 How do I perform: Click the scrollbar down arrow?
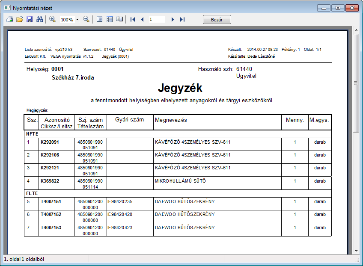click(x=356, y=251)
